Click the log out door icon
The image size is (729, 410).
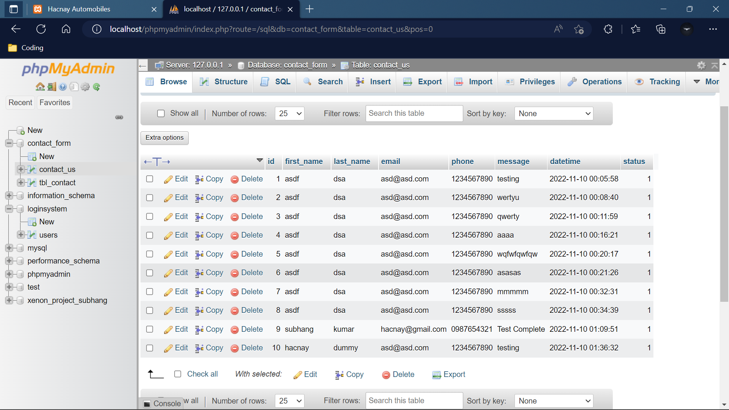click(x=52, y=87)
